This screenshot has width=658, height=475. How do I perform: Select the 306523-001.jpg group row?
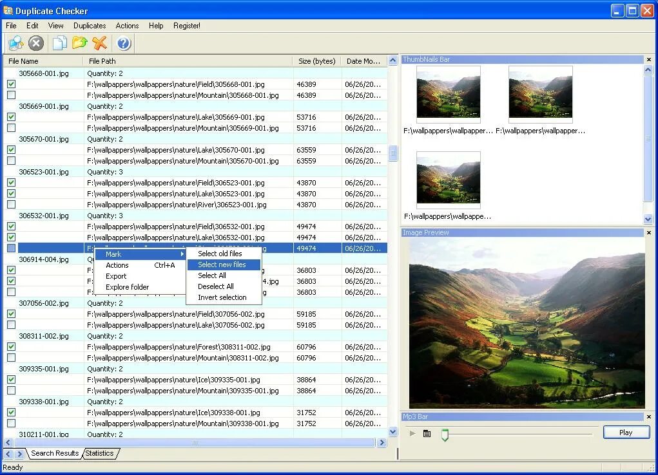[195, 172]
